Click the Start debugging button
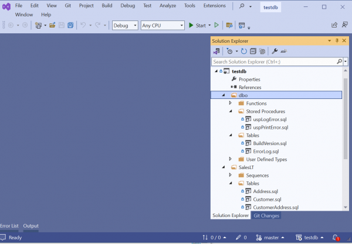This screenshot has height=244, width=352. click(197, 25)
